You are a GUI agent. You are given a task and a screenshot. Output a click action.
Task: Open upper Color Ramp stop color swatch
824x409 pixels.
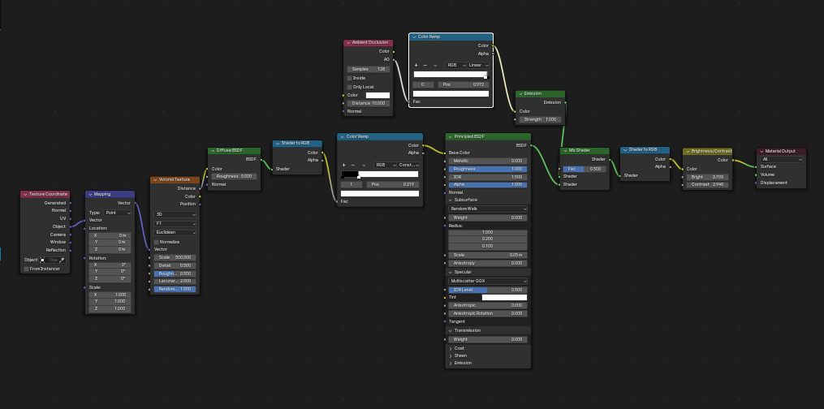tap(451, 94)
